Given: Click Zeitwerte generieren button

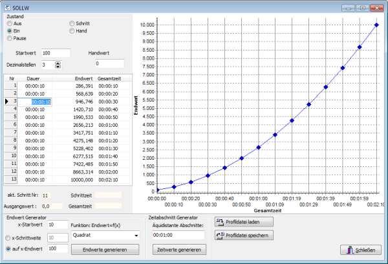Looking at the screenshot, I should coord(179,250).
